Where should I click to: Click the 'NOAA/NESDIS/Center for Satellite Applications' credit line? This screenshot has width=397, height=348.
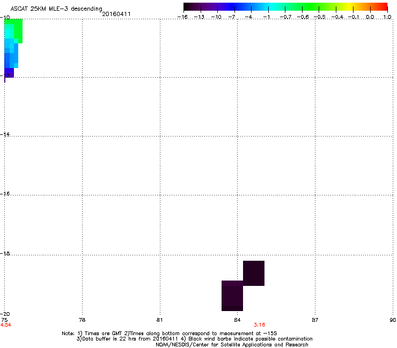point(232,345)
